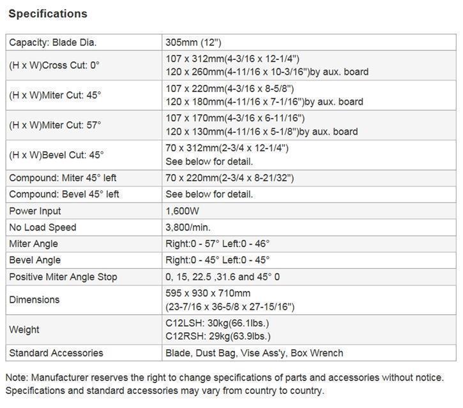Click the 305mm (12") blade diameter value
Viewport: 463px width, 408px height.
[194, 43]
